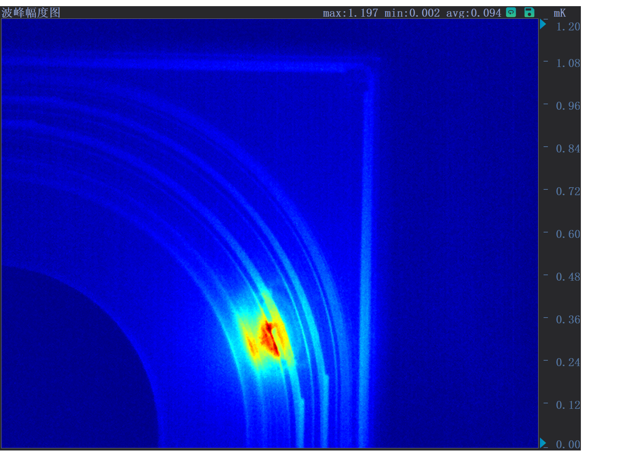Click the 0.96 scale value
The height and width of the screenshot is (457, 637).
pyautogui.click(x=568, y=106)
